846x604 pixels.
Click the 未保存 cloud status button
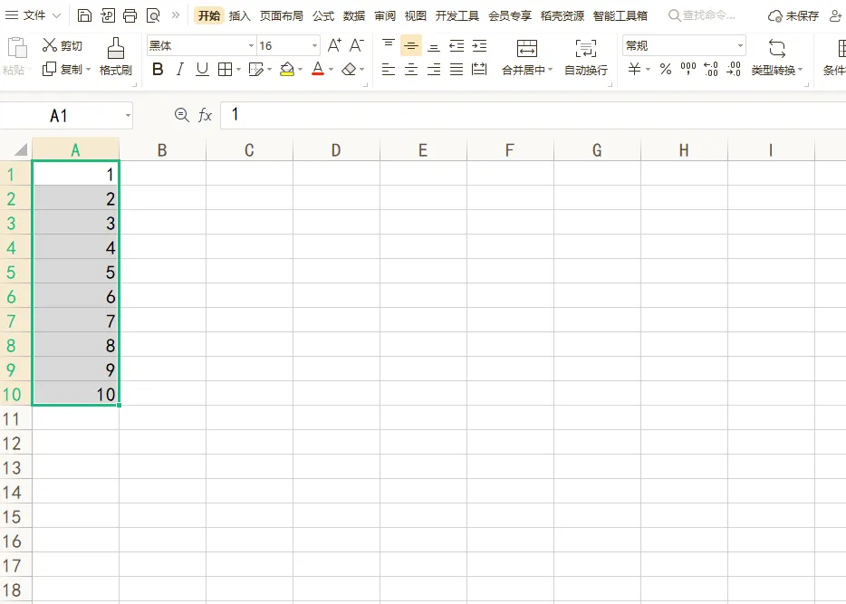point(793,15)
